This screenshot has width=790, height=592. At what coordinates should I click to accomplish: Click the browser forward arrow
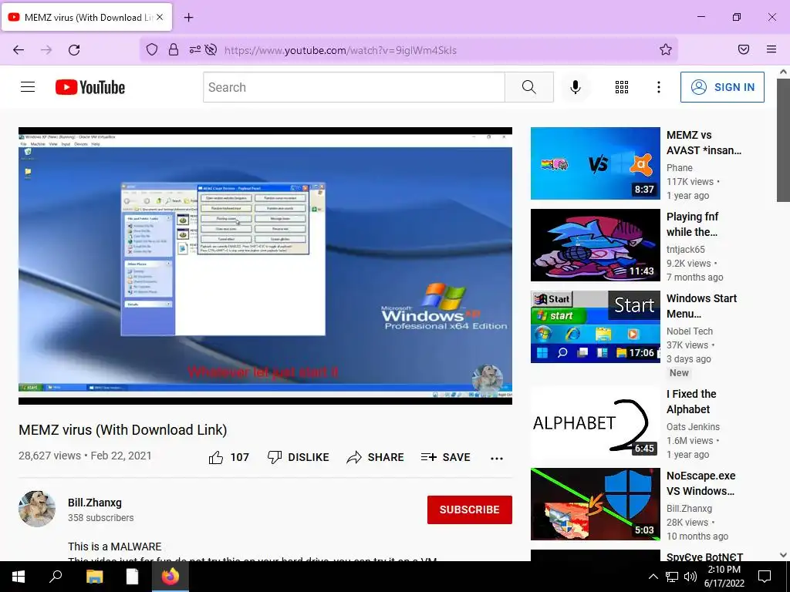click(x=46, y=50)
